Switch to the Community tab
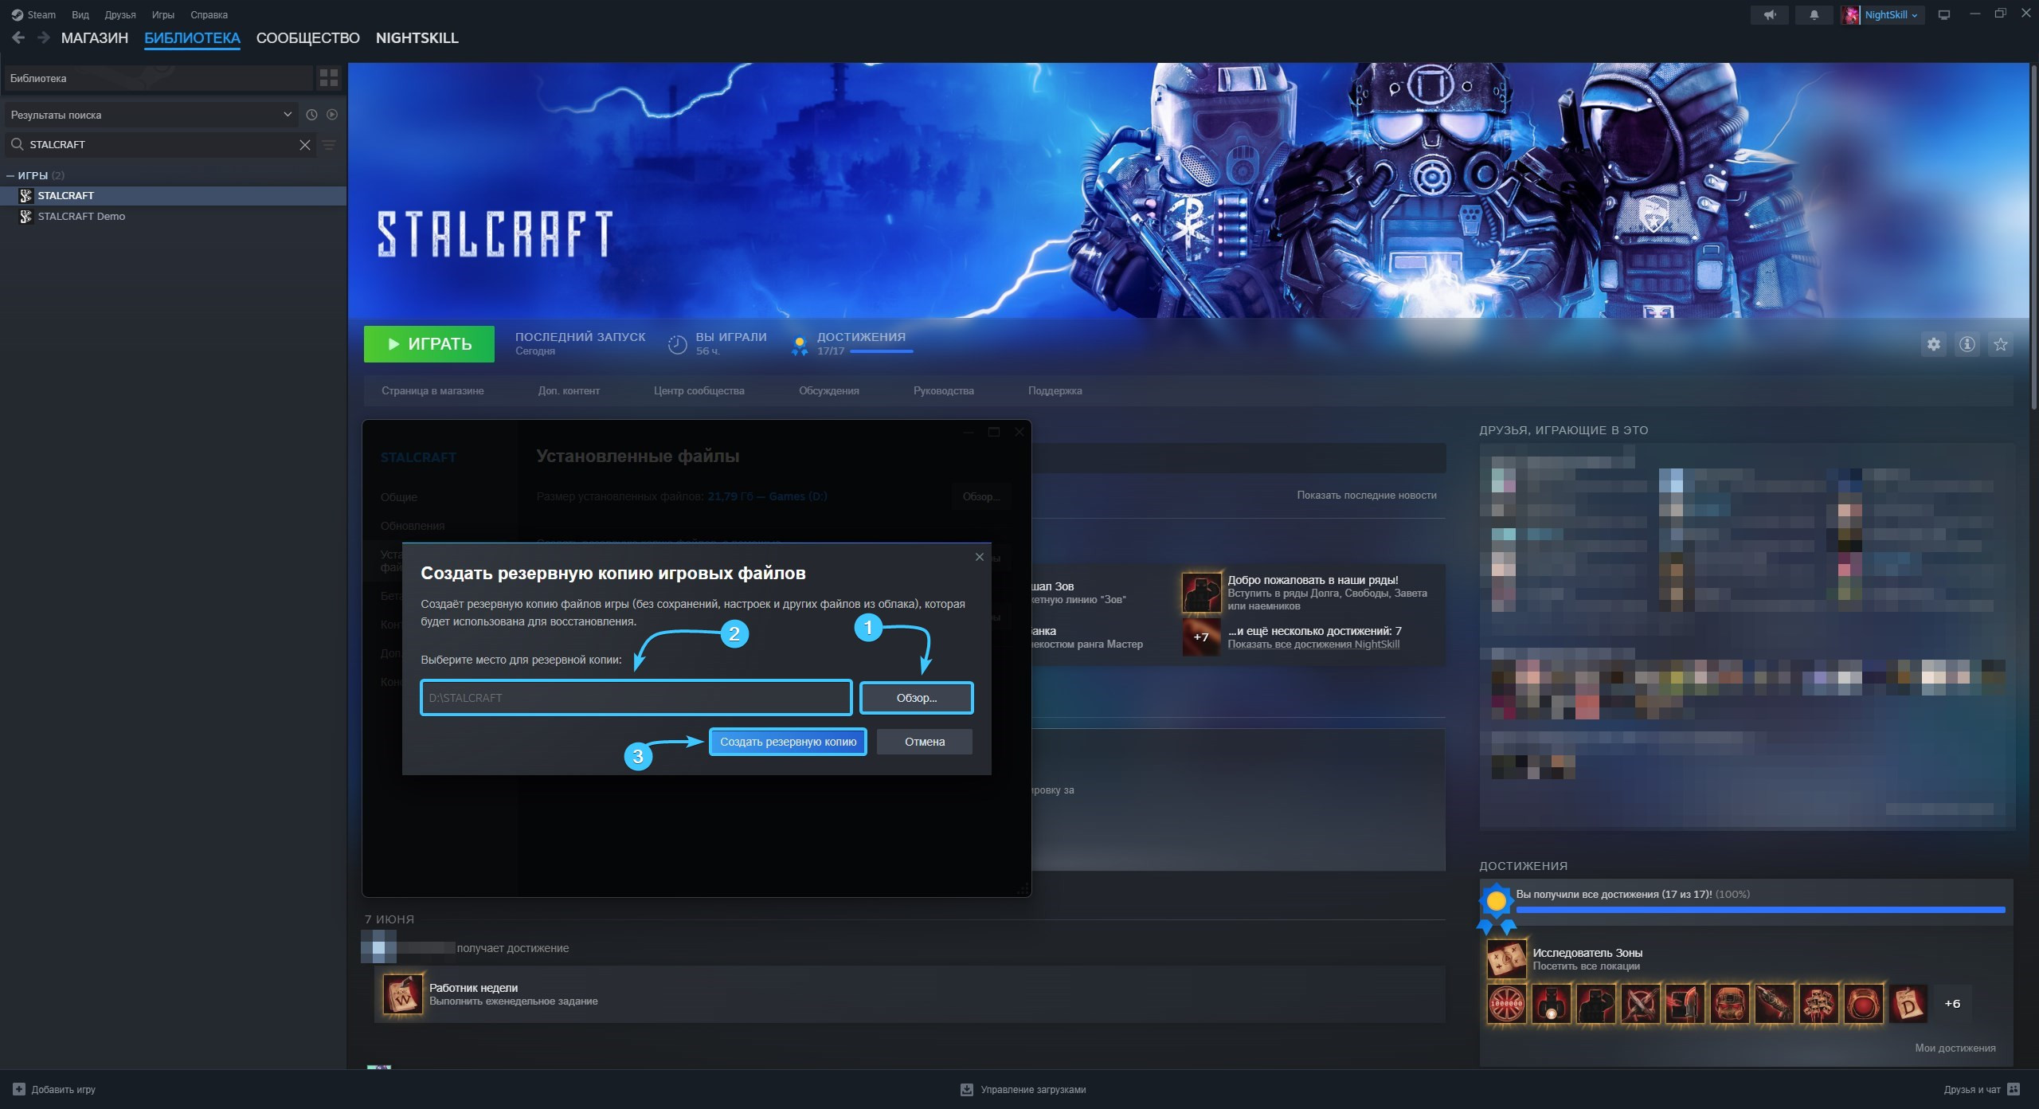The width and height of the screenshot is (2039, 1109). click(307, 37)
